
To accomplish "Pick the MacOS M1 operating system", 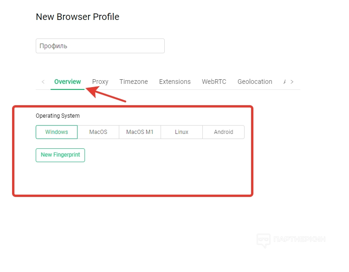I will pos(140,132).
